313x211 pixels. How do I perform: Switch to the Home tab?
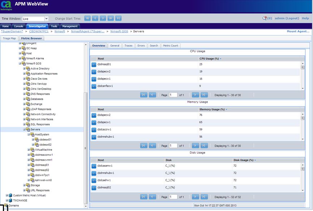coord(5,26)
